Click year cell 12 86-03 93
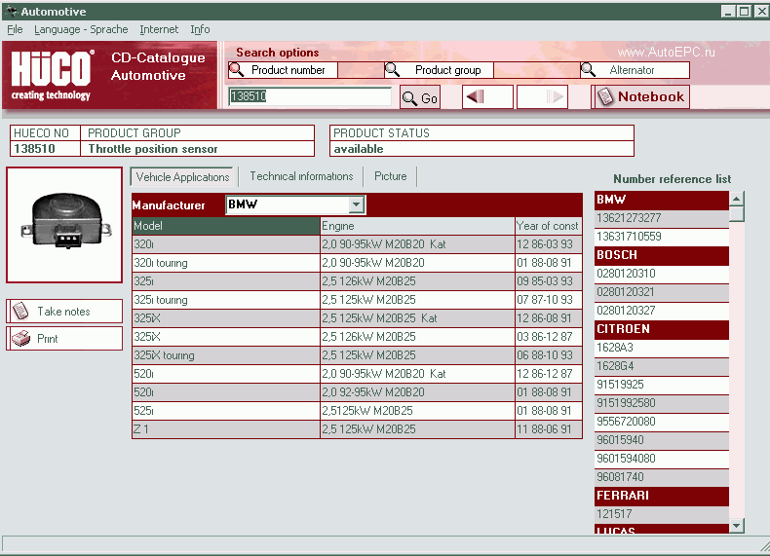 [x=549, y=244]
